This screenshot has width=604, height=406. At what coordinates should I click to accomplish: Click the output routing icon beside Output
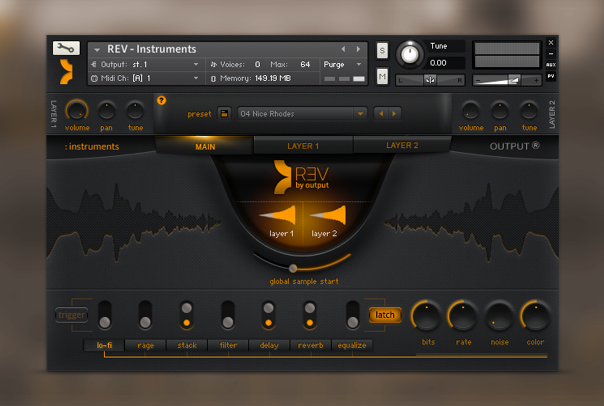tap(94, 64)
